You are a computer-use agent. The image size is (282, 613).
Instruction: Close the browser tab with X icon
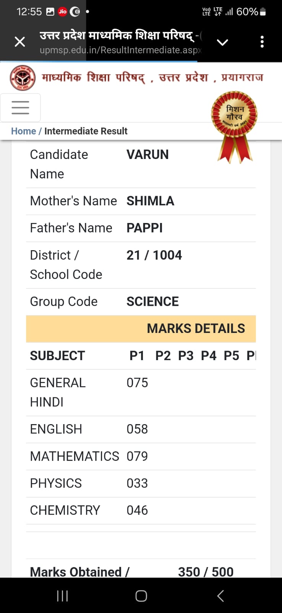(x=20, y=42)
